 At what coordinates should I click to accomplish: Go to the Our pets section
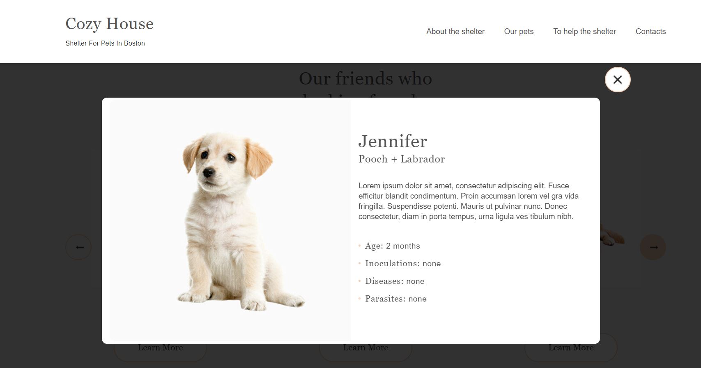(x=519, y=32)
